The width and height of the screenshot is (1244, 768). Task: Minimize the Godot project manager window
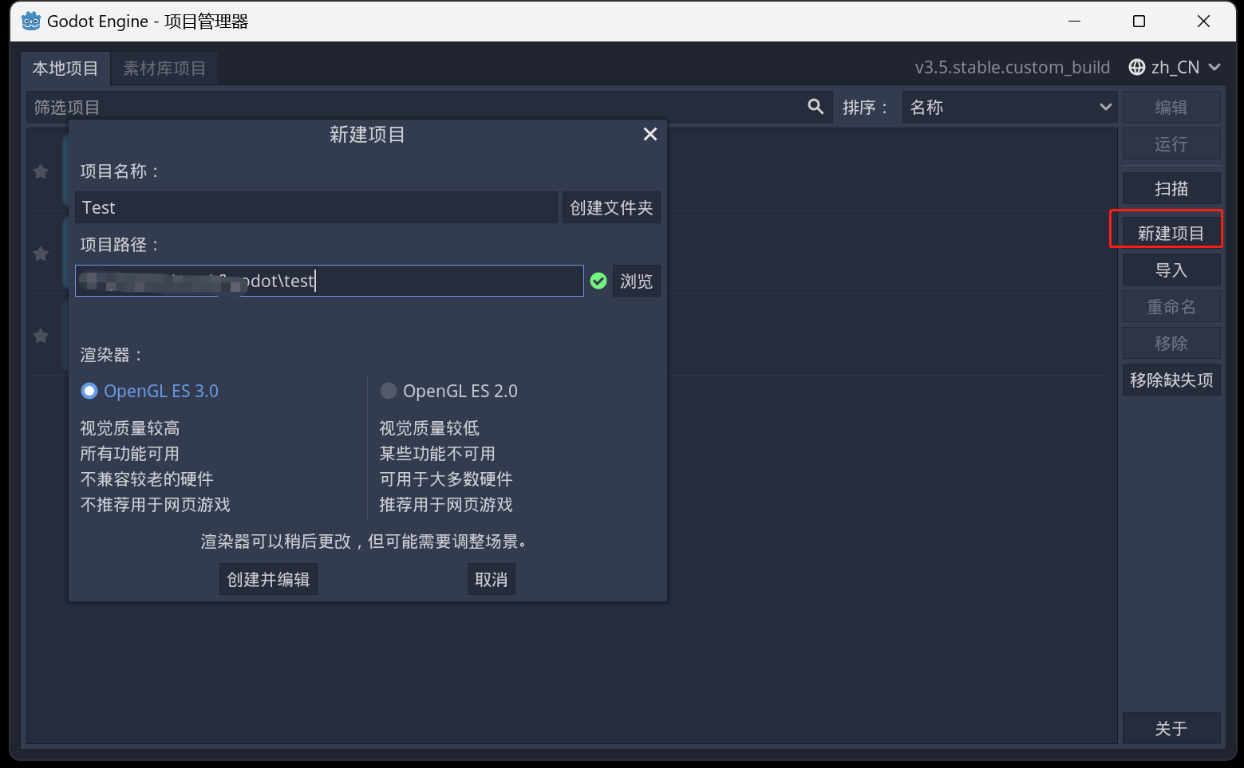click(x=1075, y=22)
